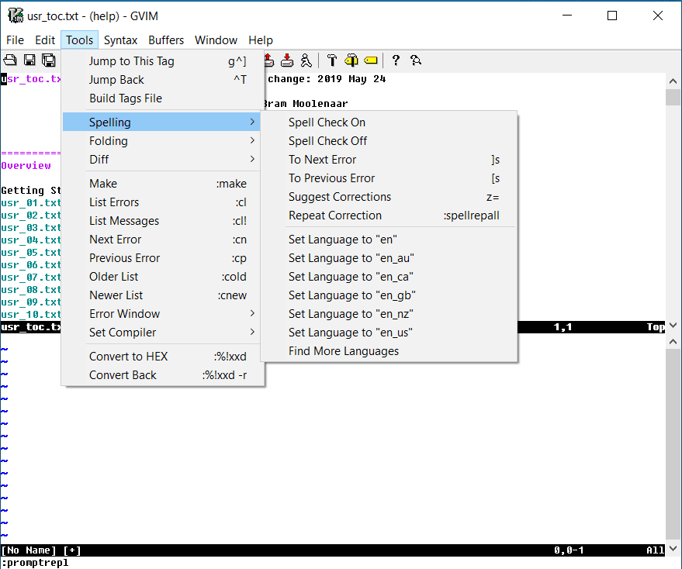The image size is (682, 569).
Task: Close the open Tools menu
Action: 80,40
